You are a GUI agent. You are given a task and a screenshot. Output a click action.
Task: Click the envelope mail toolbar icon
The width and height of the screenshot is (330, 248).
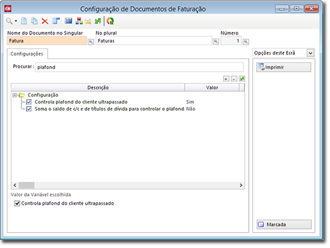pyautogui.click(x=88, y=21)
